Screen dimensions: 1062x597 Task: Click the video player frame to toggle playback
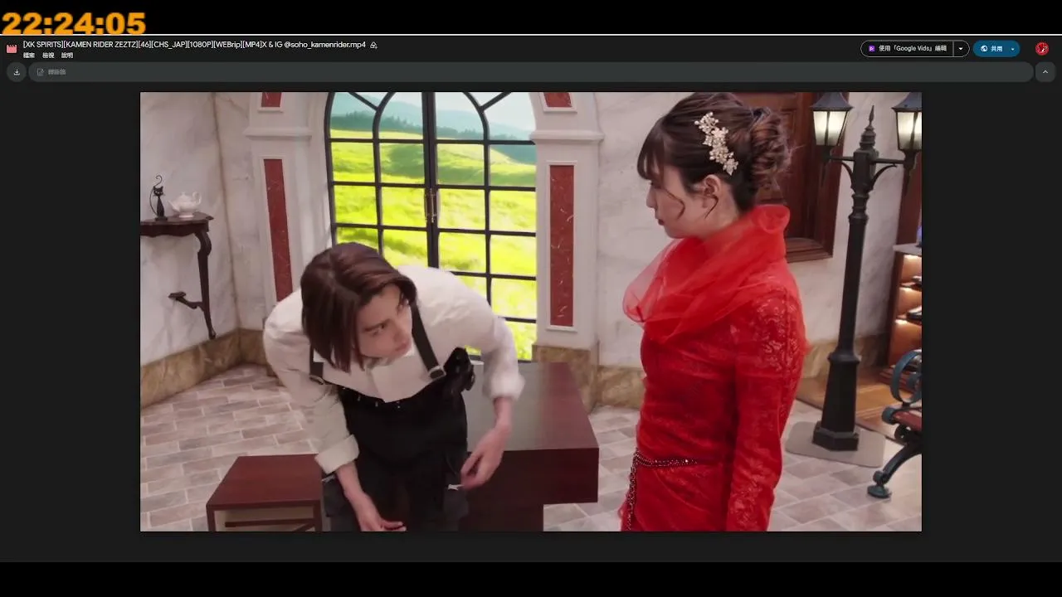531,312
